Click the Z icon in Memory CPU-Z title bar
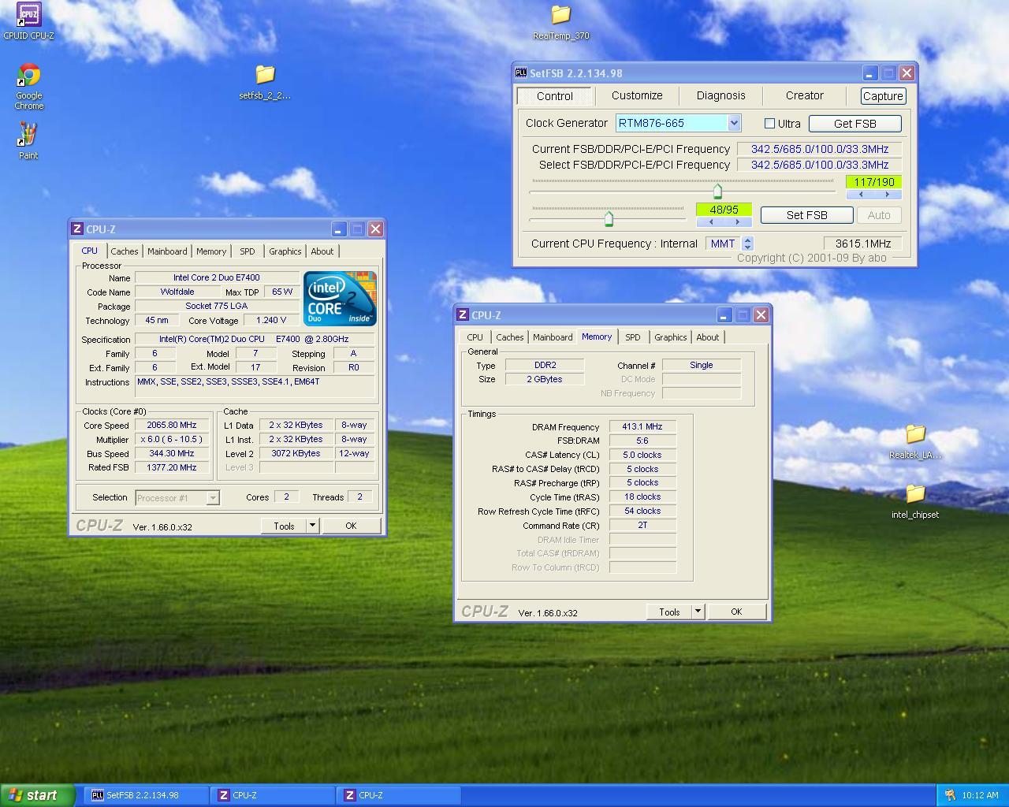The height and width of the screenshot is (807, 1009). [x=463, y=314]
